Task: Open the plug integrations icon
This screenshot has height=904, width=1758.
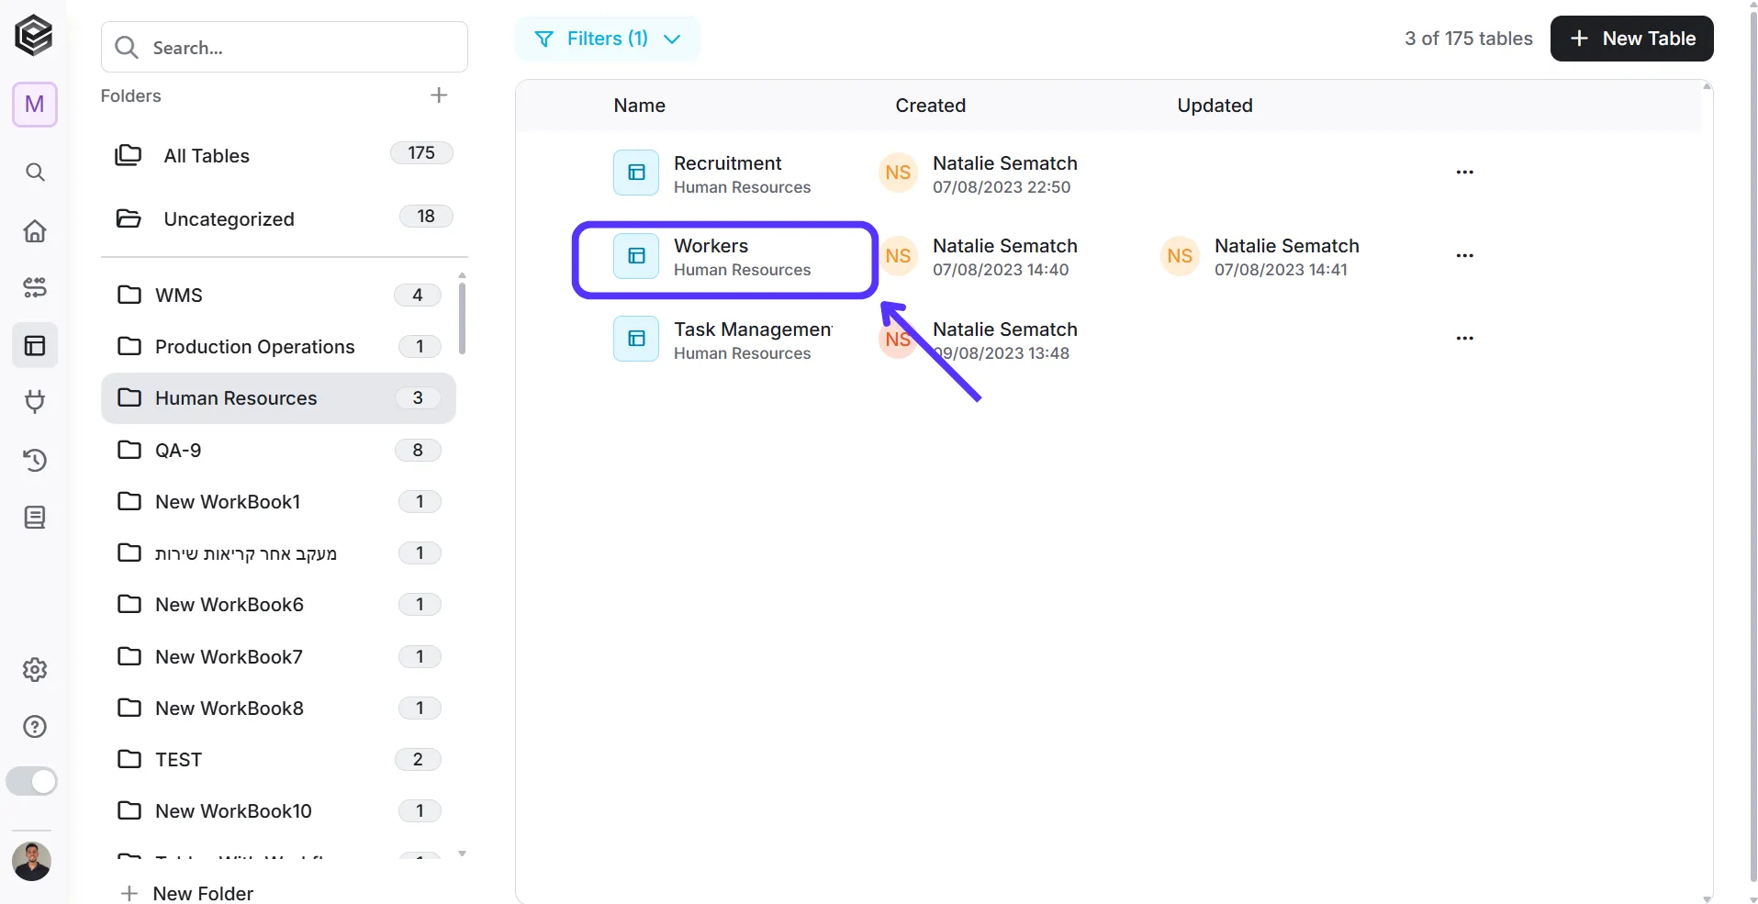Action: pyautogui.click(x=35, y=402)
